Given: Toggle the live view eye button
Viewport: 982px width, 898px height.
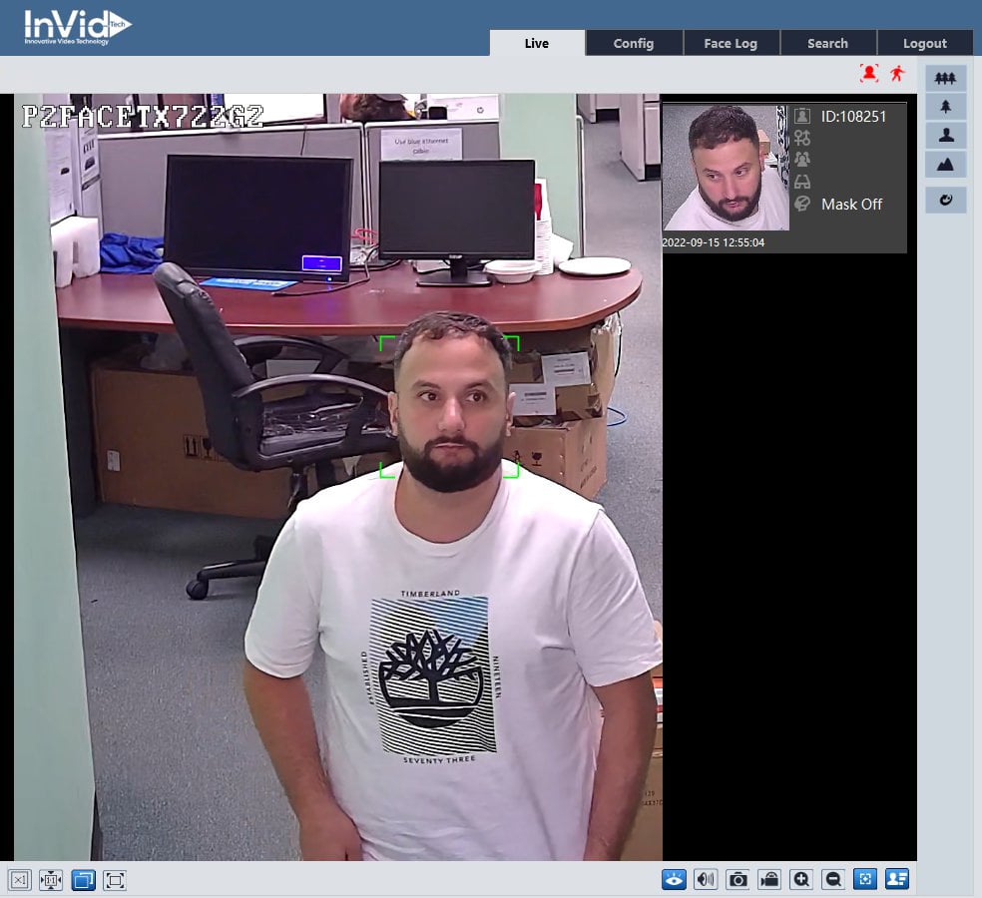Looking at the screenshot, I should tap(675, 879).
